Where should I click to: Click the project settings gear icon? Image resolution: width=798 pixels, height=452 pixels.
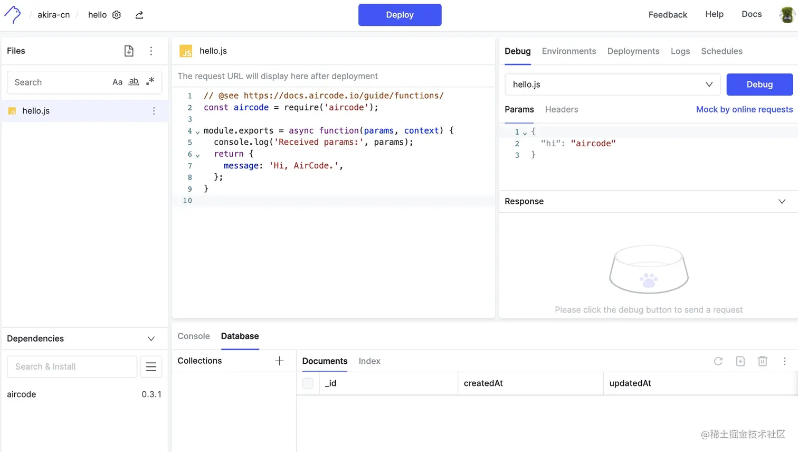pyautogui.click(x=117, y=15)
